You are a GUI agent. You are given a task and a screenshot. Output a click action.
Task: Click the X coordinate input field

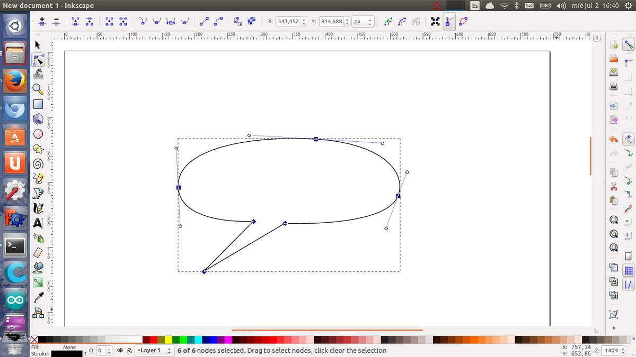288,22
